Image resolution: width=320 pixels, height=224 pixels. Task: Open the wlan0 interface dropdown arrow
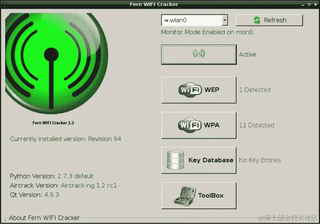[x=225, y=20]
